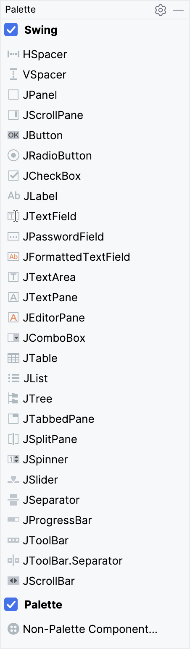Pick the JSlider component icon
190x649 pixels.
pos(13,480)
